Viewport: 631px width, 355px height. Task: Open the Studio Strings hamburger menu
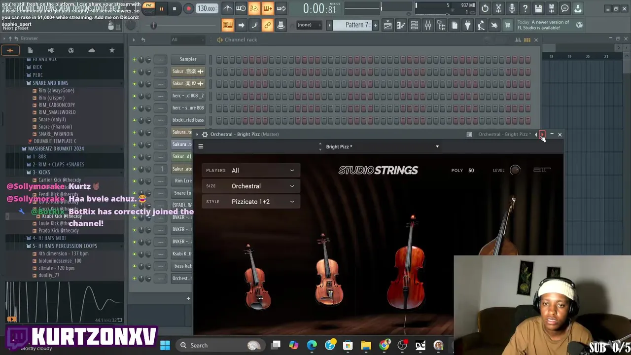coord(201,146)
